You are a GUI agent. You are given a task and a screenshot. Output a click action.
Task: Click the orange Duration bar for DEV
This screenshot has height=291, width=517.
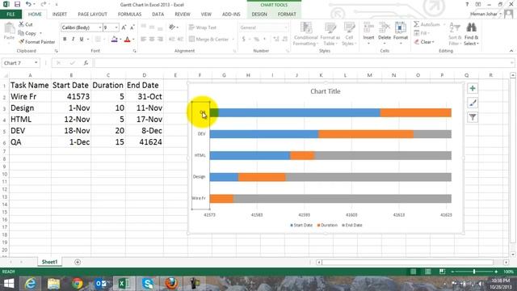[x=366, y=134]
